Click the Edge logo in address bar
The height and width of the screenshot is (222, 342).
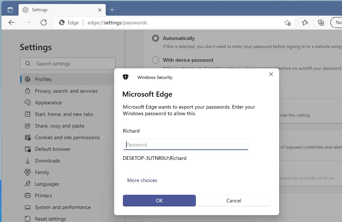pos(62,23)
